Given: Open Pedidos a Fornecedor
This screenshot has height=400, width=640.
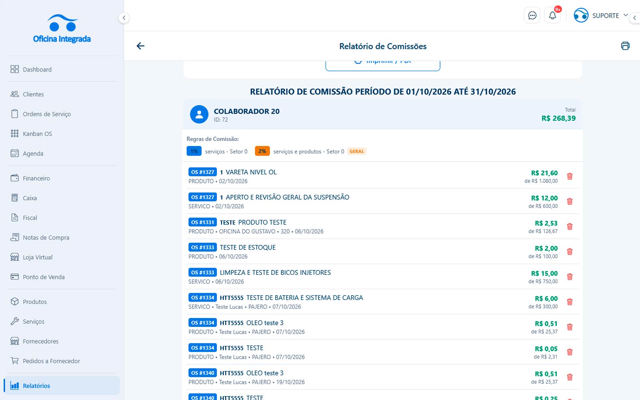Looking at the screenshot, I should (62, 361).
